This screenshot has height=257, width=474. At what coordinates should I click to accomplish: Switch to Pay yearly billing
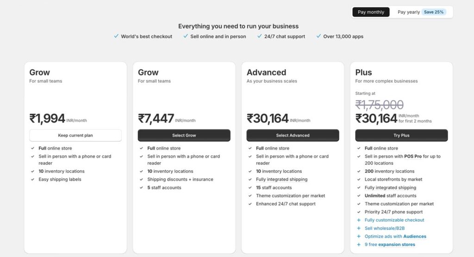point(408,12)
